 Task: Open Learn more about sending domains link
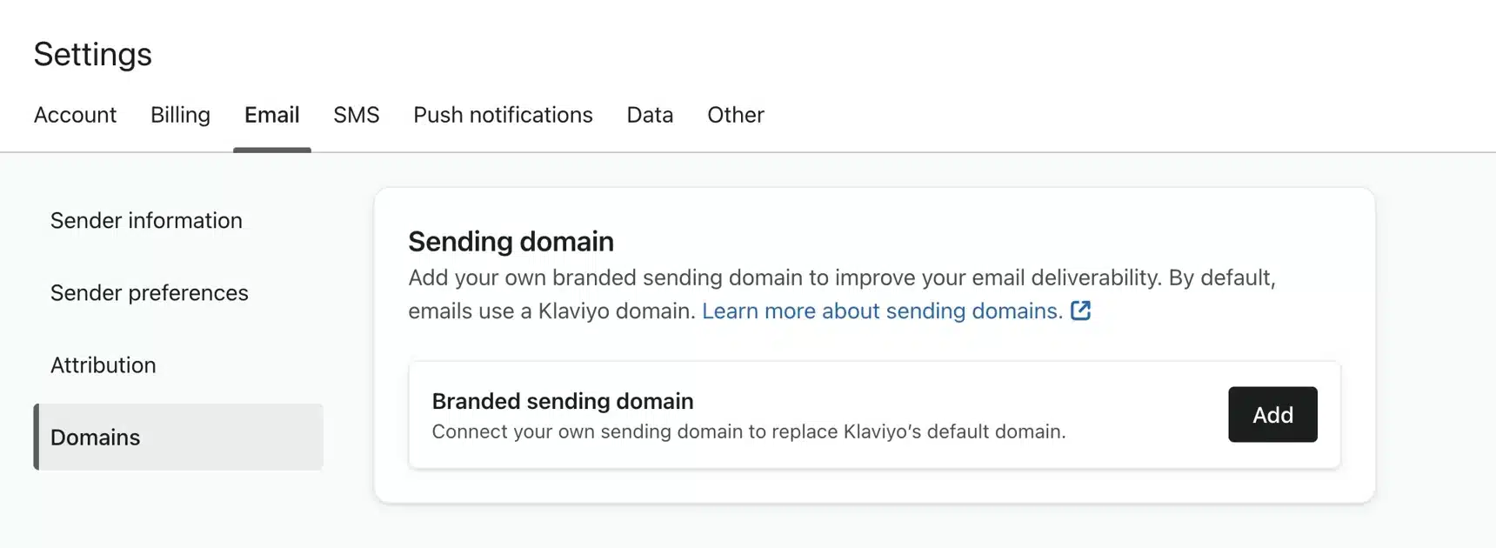pyautogui.click(x=882, y=311)
